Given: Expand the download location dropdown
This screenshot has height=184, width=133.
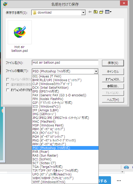Looking at the screenshot, I should click(83, 12).
